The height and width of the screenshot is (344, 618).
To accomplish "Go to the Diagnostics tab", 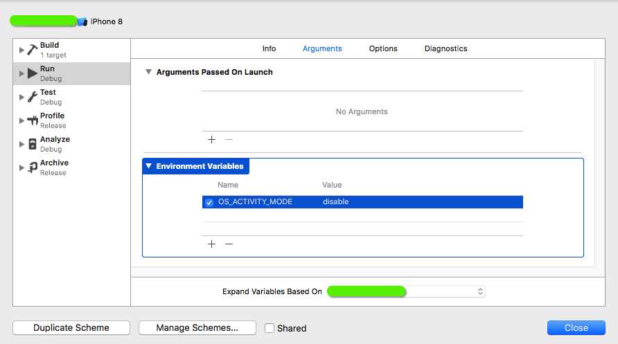I will point(445,48).
